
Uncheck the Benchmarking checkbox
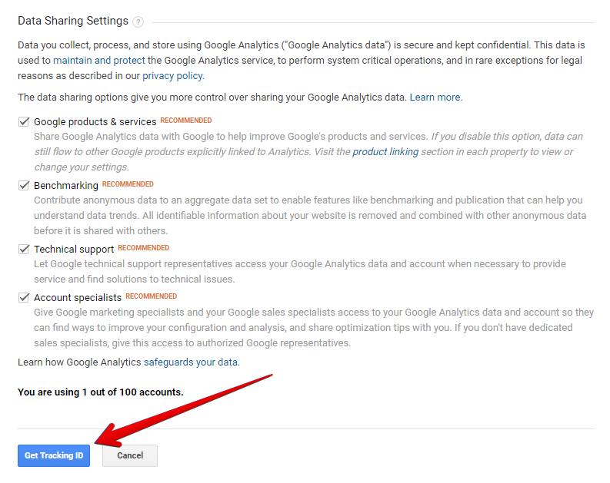click(24, 186)
